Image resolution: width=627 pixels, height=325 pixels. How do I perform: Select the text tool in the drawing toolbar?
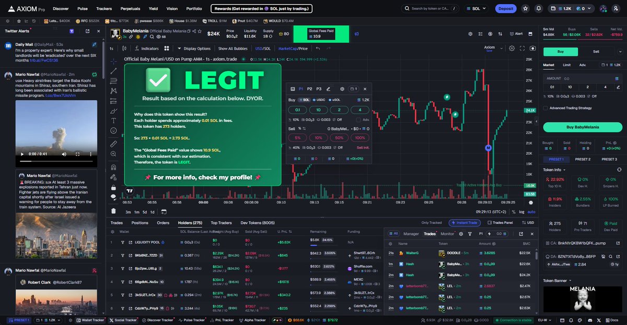113,120
